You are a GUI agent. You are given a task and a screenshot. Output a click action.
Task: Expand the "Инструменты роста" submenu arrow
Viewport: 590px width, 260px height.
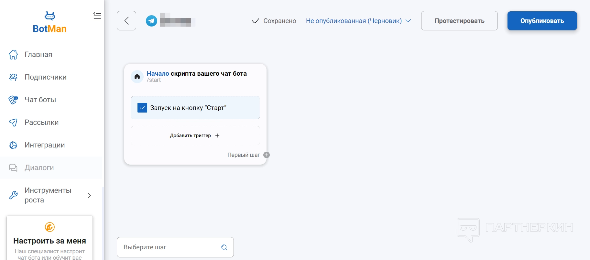[89, 195]
